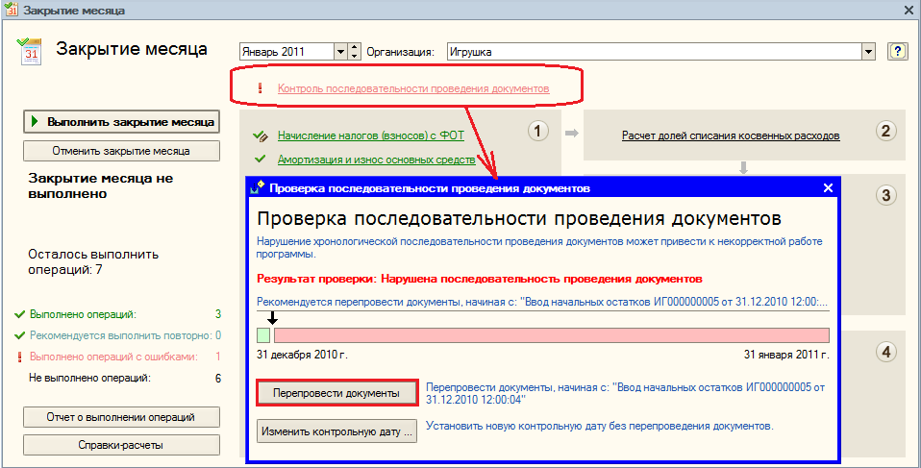The image size is (921, 468).
Task: Open the month period dropdown for Январь 2011
Action: pos(340,52)
